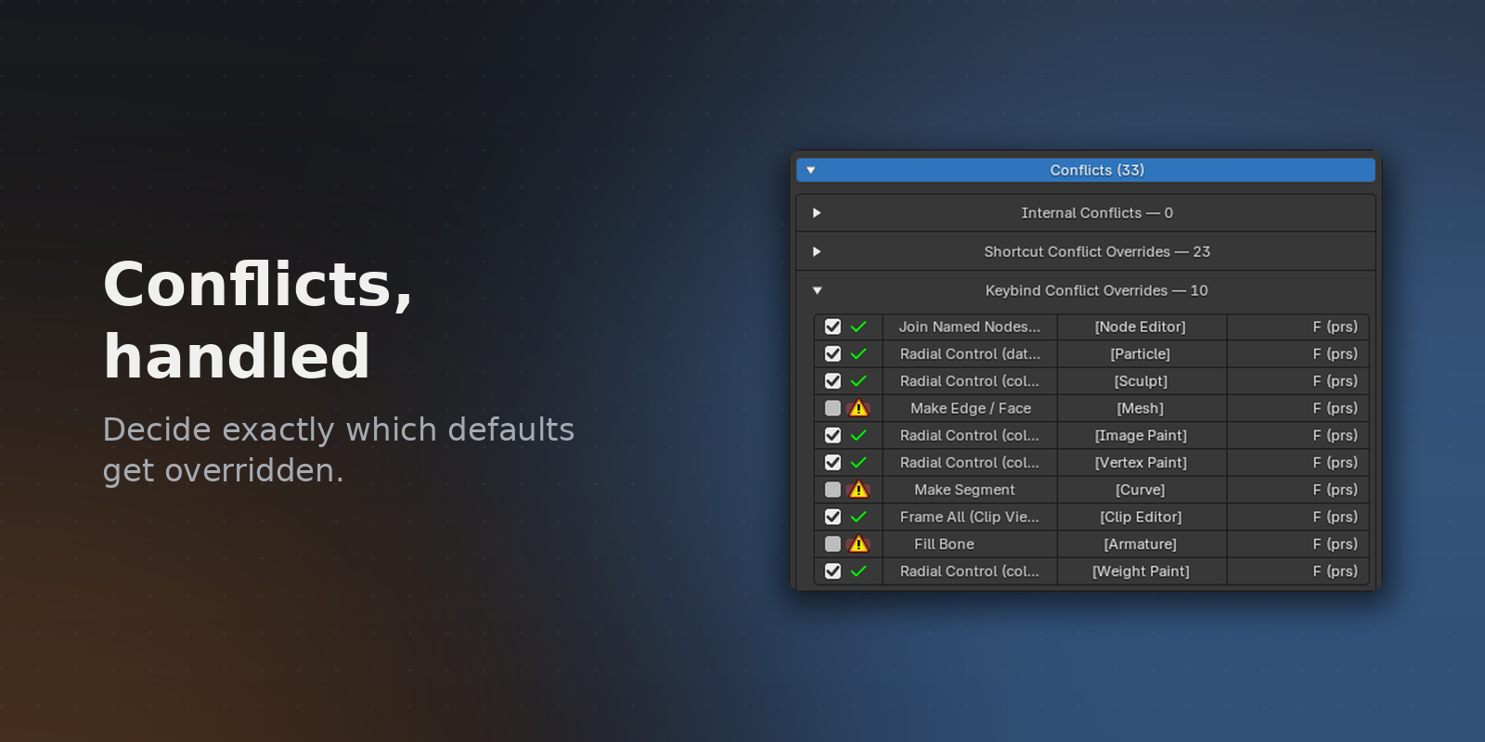Viewport: 1485px width, 742px height.
Task: Click the warning icon on Make Edge / Face
Action: point(859,408)
